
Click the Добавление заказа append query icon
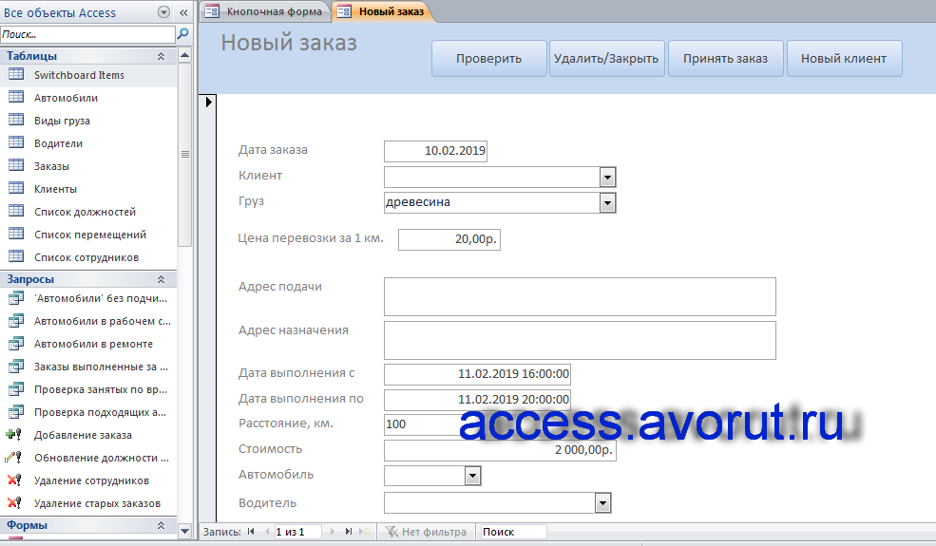click(13, 434)
